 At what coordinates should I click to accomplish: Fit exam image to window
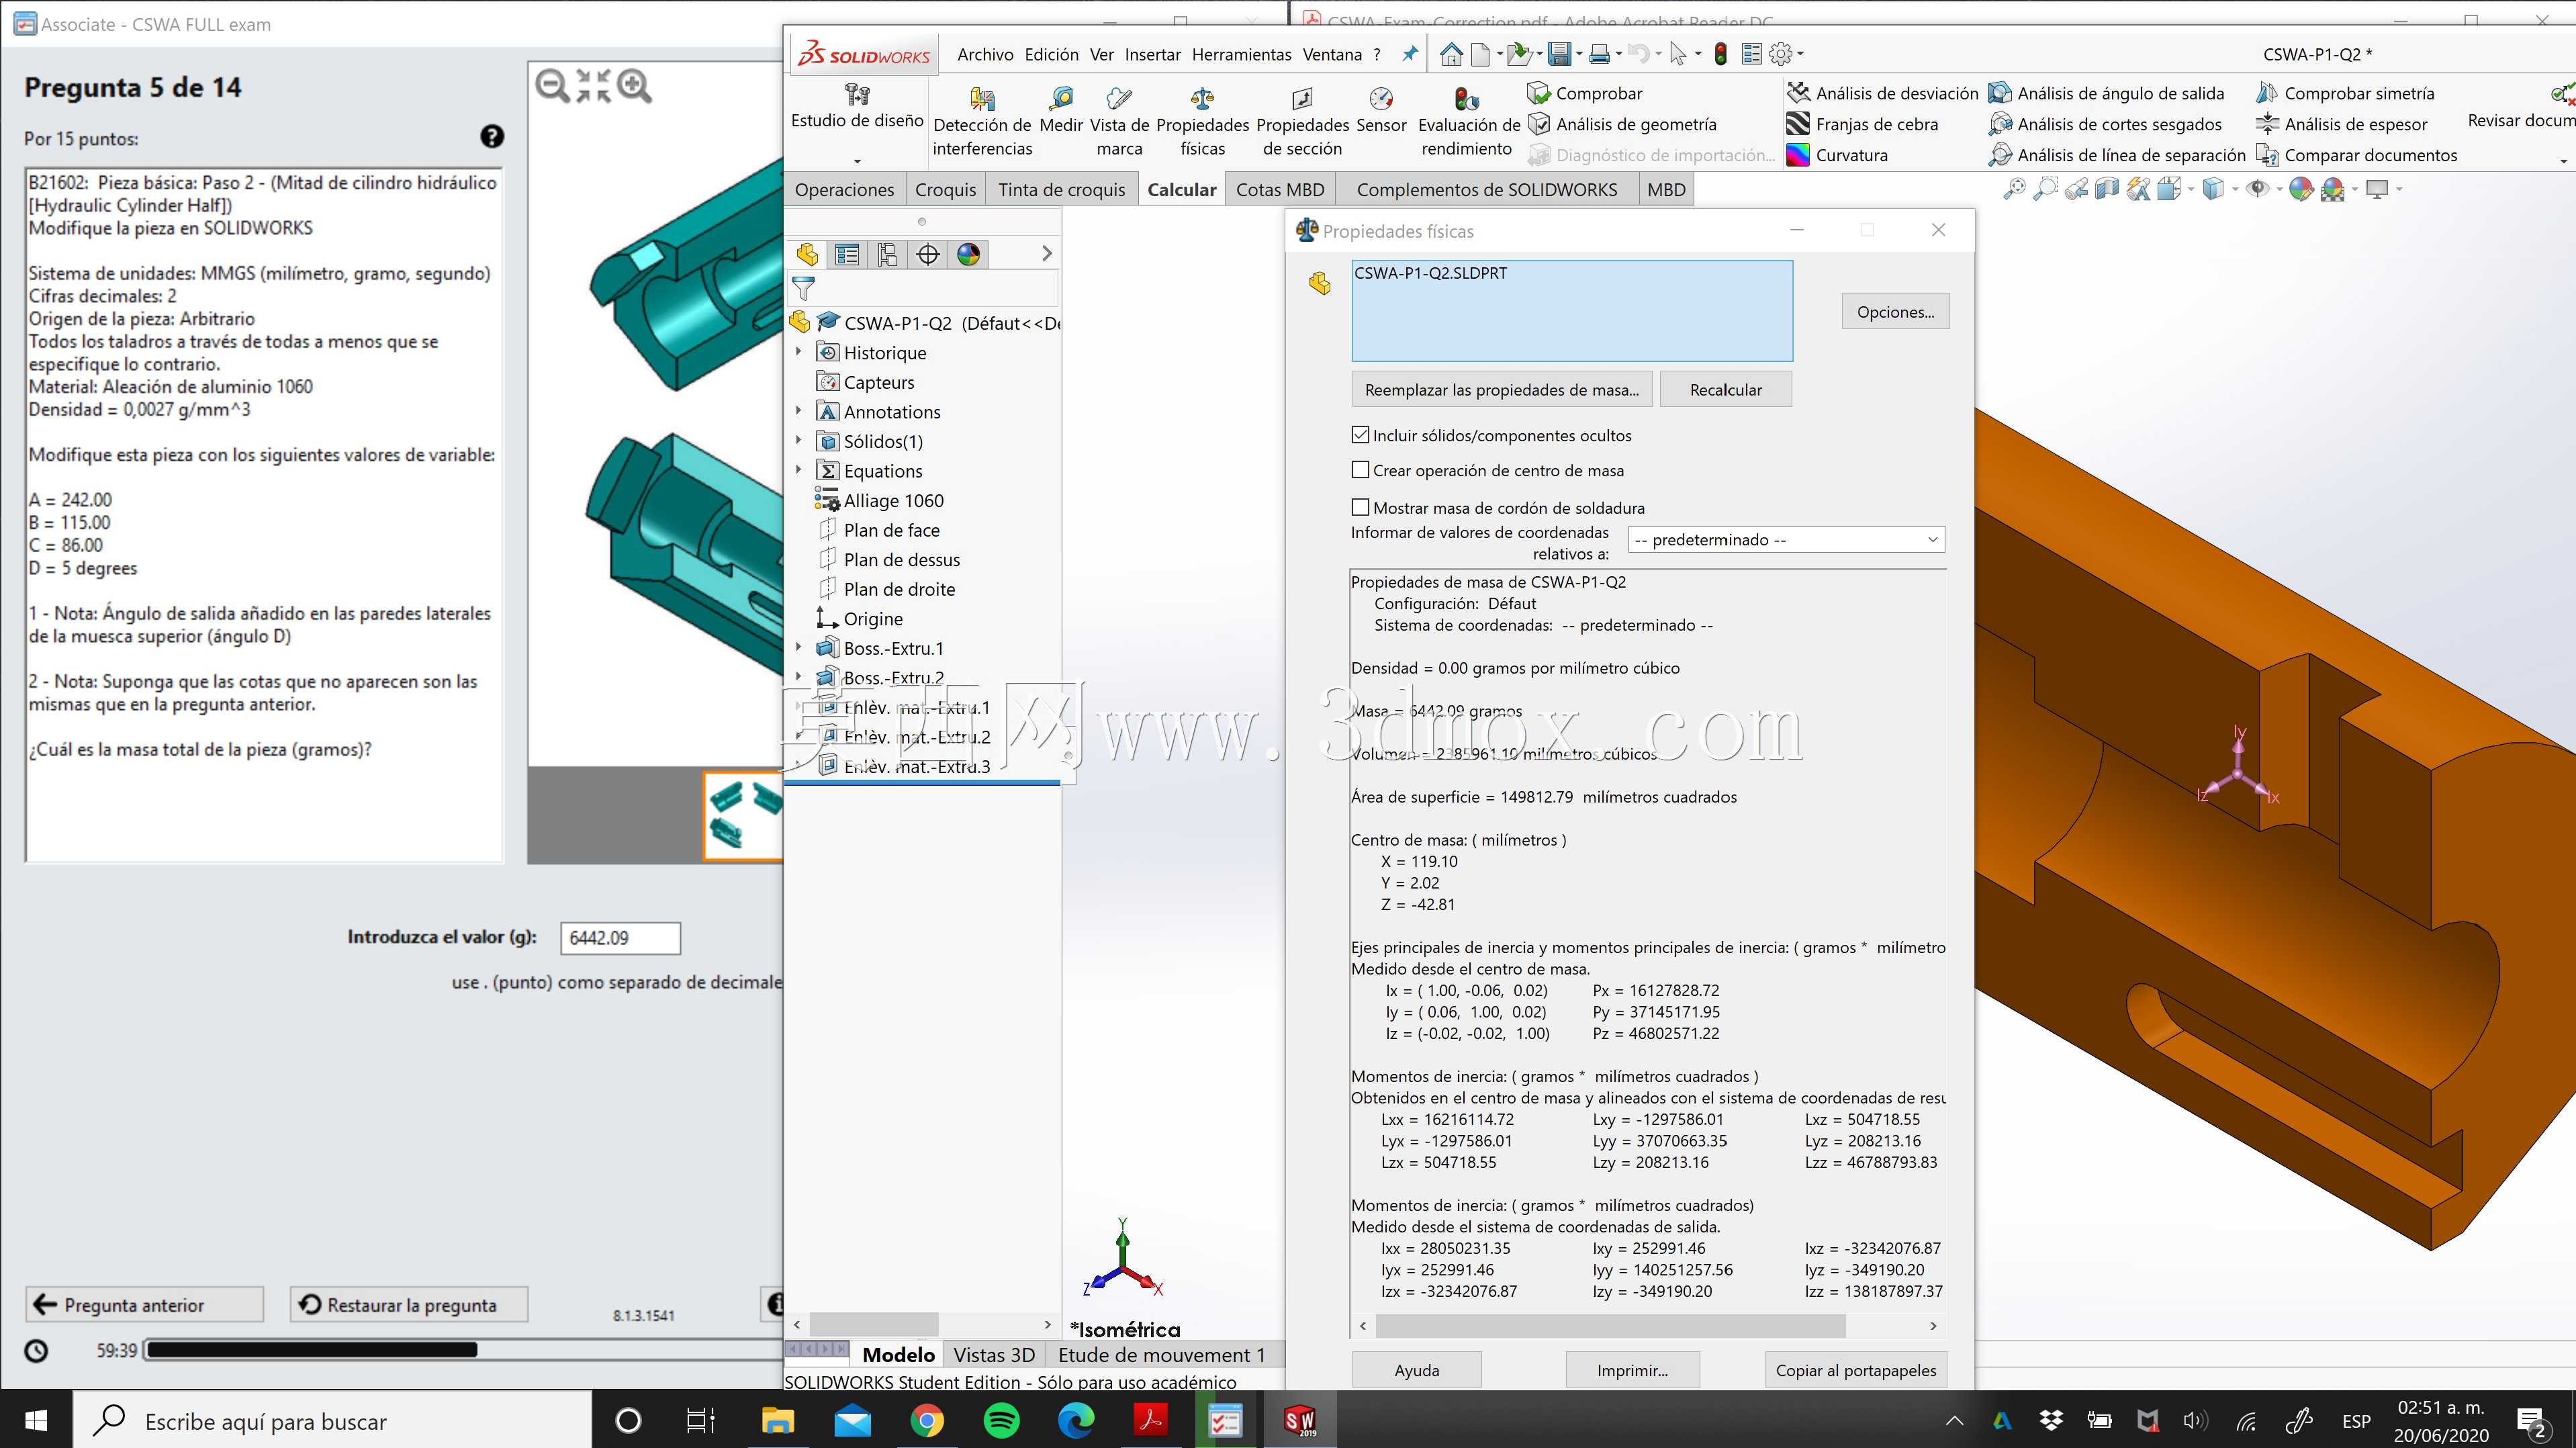(593, 86)
